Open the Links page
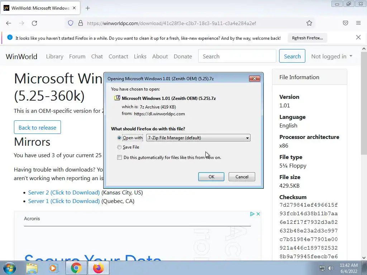This screenshot has height=275, width=367. [x=140, y=56]
